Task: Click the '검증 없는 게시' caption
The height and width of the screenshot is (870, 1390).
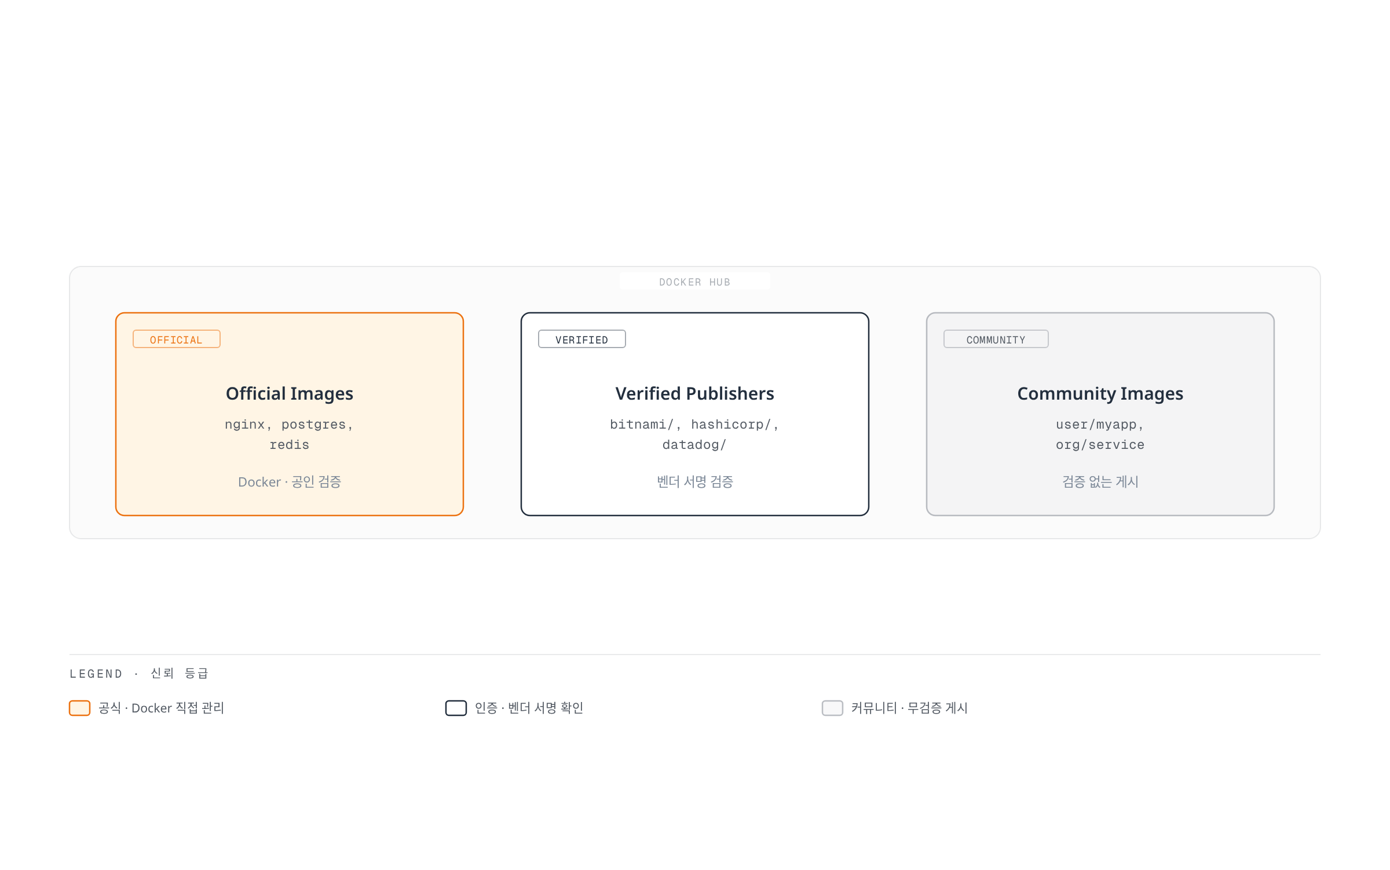Action: click(1100, 482)
